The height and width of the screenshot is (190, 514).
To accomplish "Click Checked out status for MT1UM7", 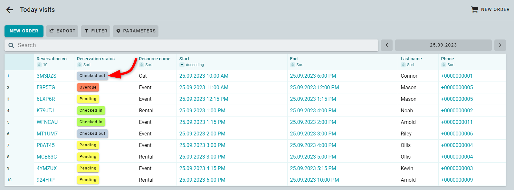I will point(92,134).
